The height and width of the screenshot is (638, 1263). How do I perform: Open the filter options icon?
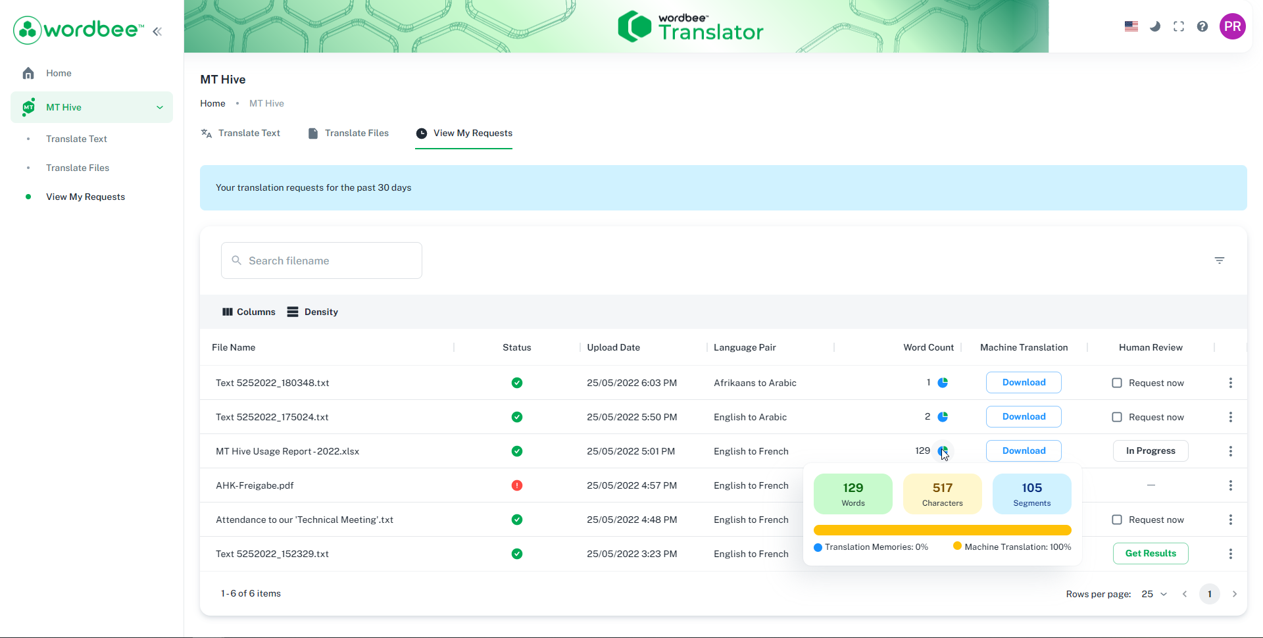tap(1220, 260)
